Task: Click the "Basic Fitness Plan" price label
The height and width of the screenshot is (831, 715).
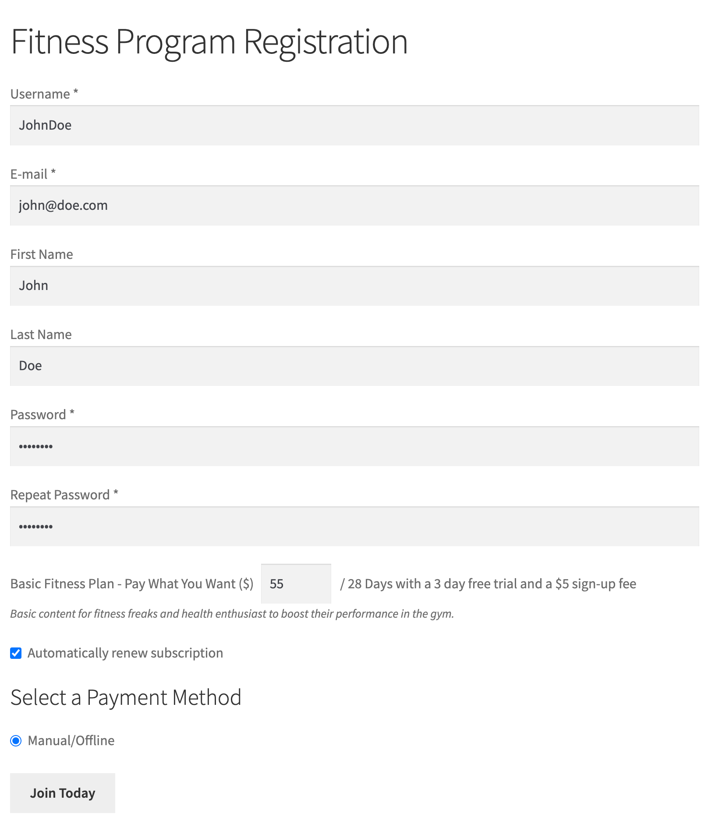Action: point(131,584)
